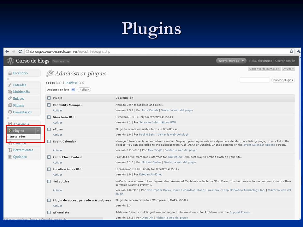Screen dimensions: 303x227
Task: Check the NuCaptcha plugin checkbox
Action: point(49,182)
